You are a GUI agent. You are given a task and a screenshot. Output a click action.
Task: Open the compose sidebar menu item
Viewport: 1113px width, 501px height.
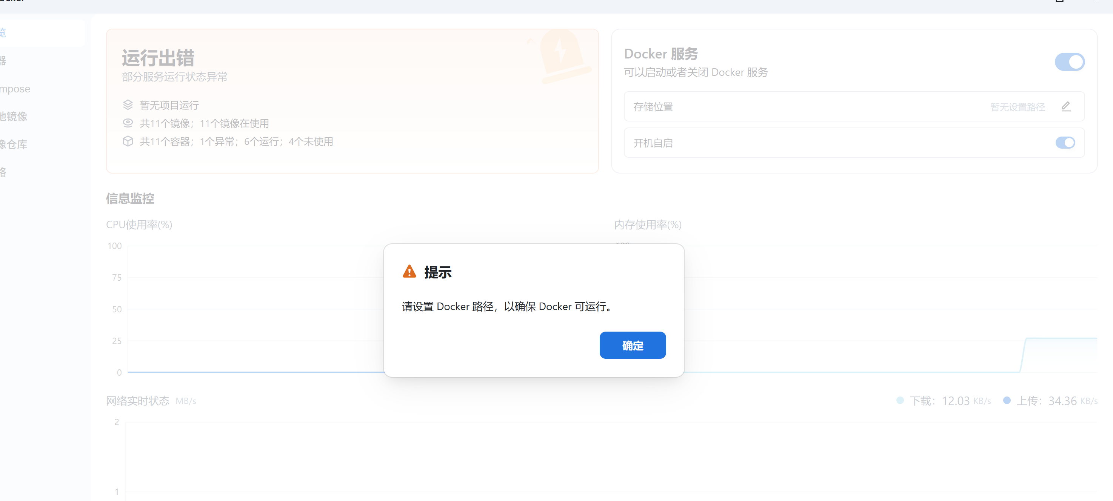click(15, 89)
